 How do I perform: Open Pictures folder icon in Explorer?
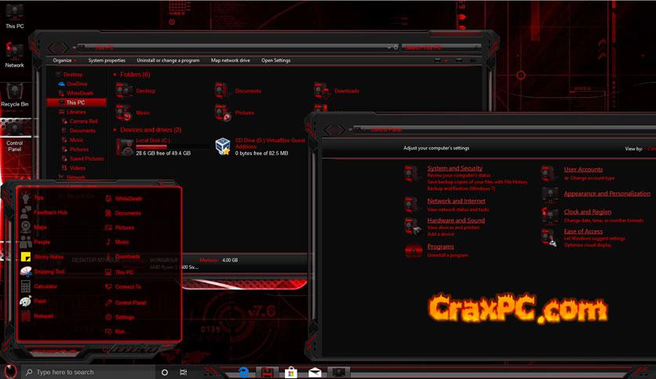(223, 113)
